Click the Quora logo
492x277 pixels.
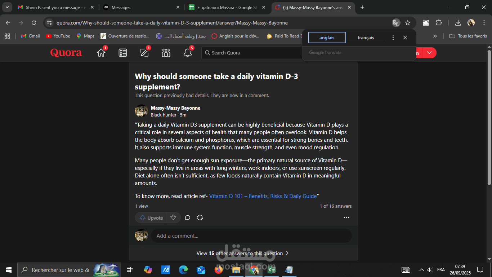coord(66,53)
